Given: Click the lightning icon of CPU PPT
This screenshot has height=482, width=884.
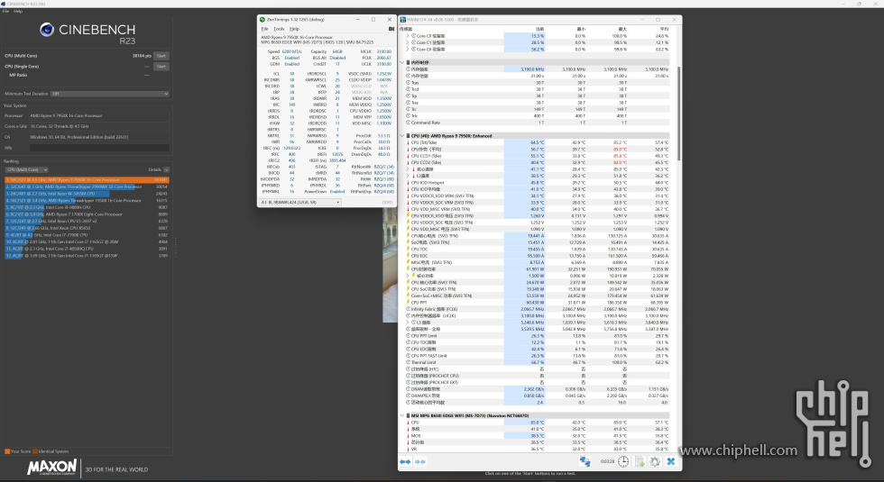Looking at the screenshot, I should pyautogui.click(x=408, y=303).
